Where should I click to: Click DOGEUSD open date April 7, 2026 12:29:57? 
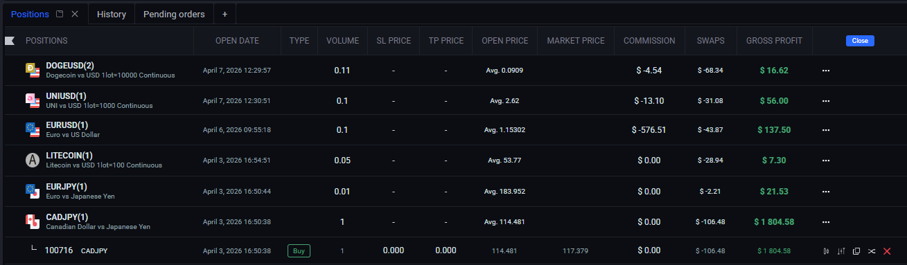tap(237, 71)
